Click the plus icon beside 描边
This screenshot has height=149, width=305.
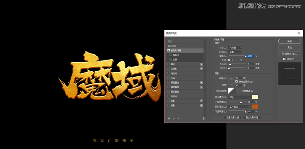202,64
